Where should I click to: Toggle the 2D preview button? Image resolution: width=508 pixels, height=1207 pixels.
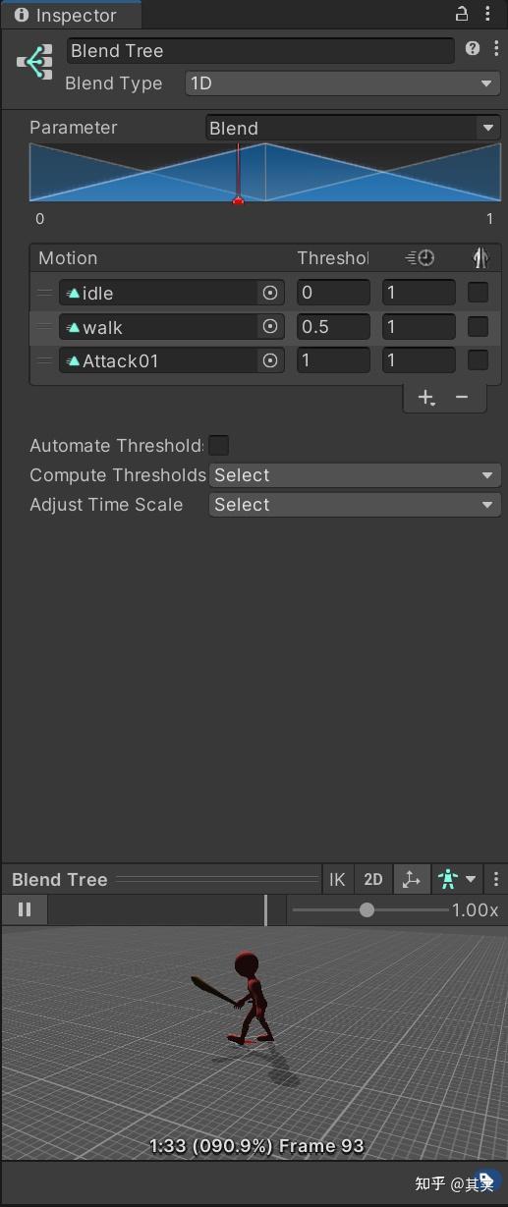pyautogui.click(x=373, y=880)
